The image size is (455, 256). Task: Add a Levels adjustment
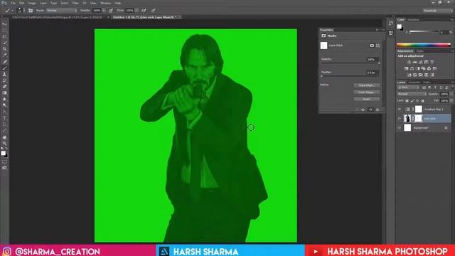(x=415, y=62)
